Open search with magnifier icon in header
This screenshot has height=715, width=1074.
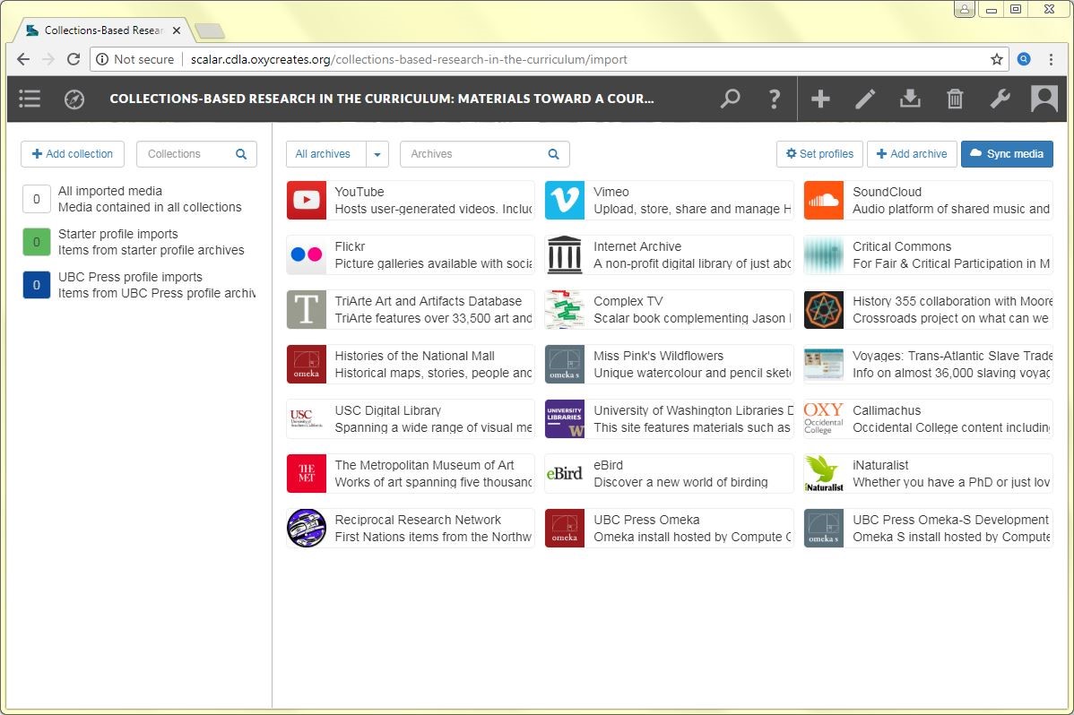[x=730, y=99]
